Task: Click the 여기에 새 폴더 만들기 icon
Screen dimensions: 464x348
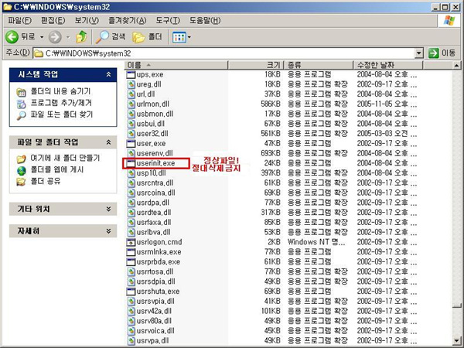Action: (22, 159)
